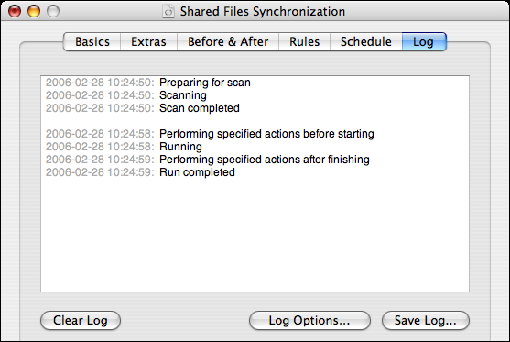Select the 'Preparing for scan' log entry
Viewport: 510px width, 342px height.
(148, 83)
